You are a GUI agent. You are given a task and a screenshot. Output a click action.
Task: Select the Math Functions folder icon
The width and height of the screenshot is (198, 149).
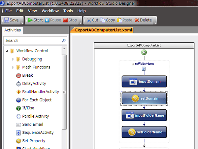coord(18,67)
